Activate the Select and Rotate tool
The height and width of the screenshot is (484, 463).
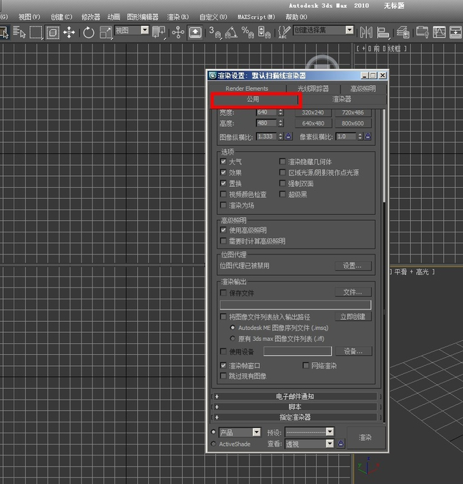click(88, 32)
